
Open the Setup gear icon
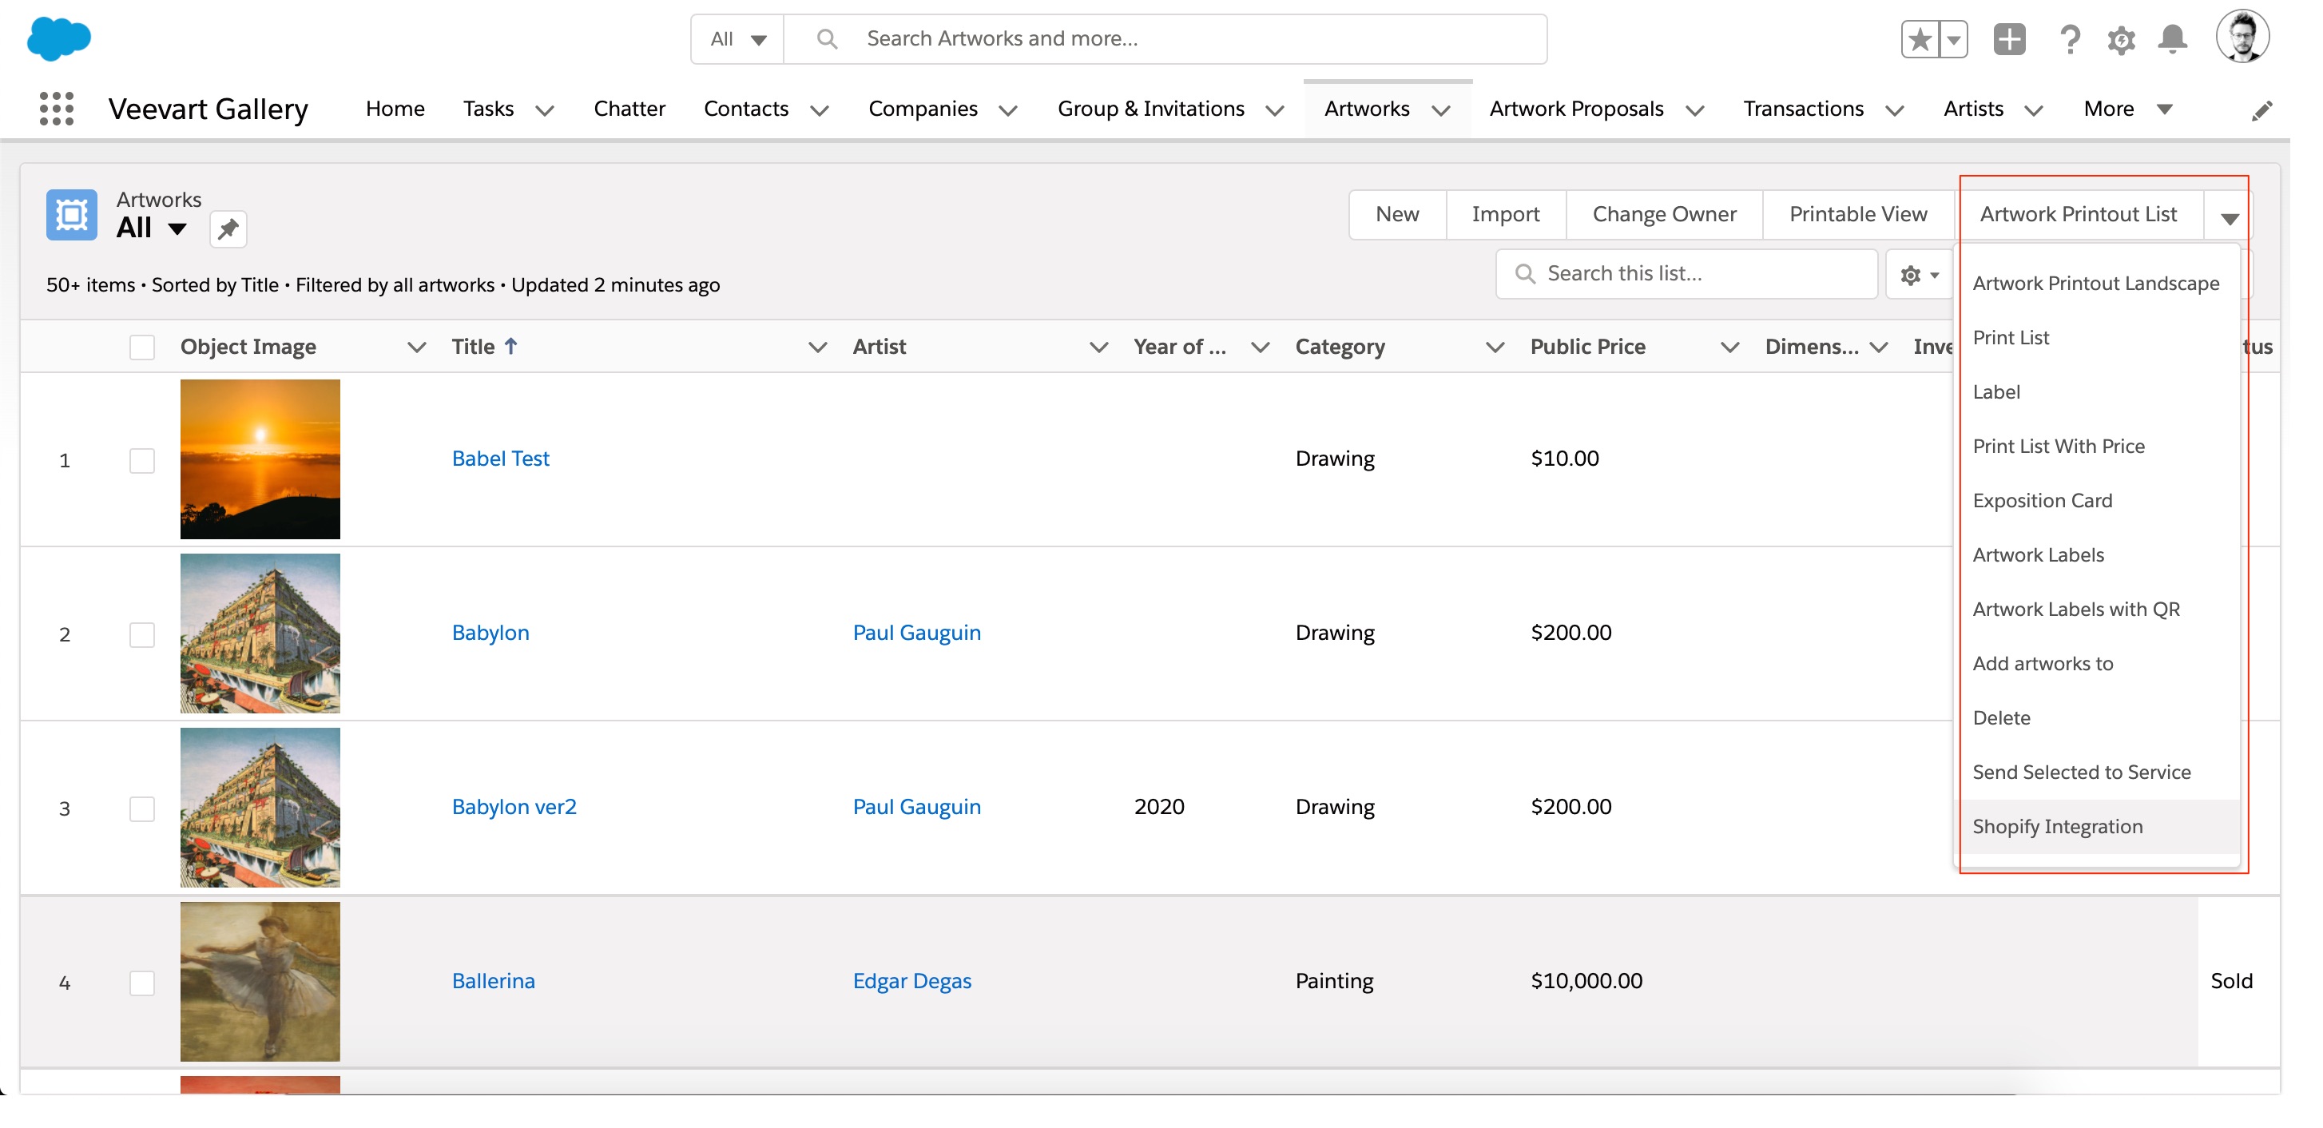2120,41
